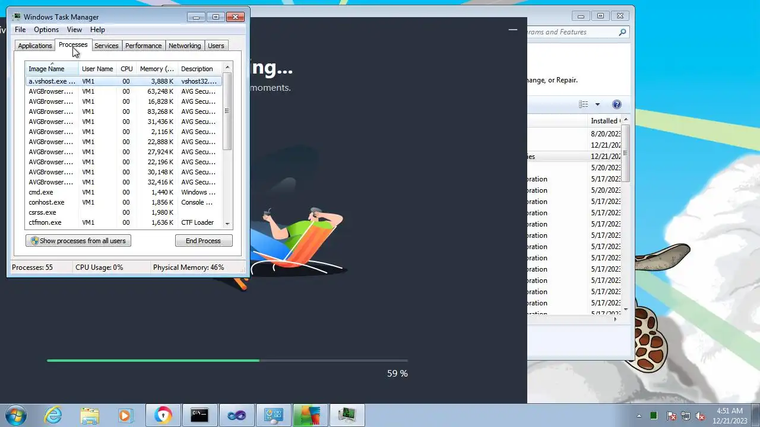Screen dimensions: 760x427
Task: Click Processes: 55 in status bar
Action: [32, 267]
